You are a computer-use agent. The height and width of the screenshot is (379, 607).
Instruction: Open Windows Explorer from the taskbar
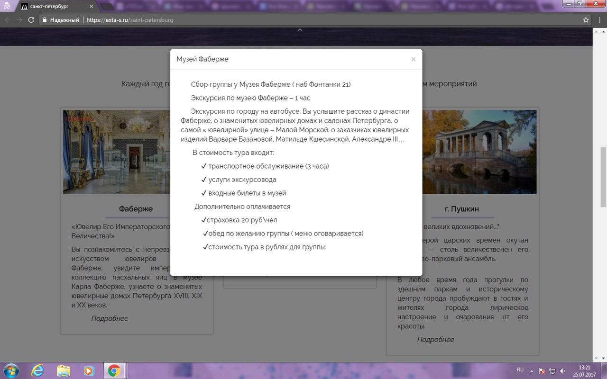pos(63,370)
